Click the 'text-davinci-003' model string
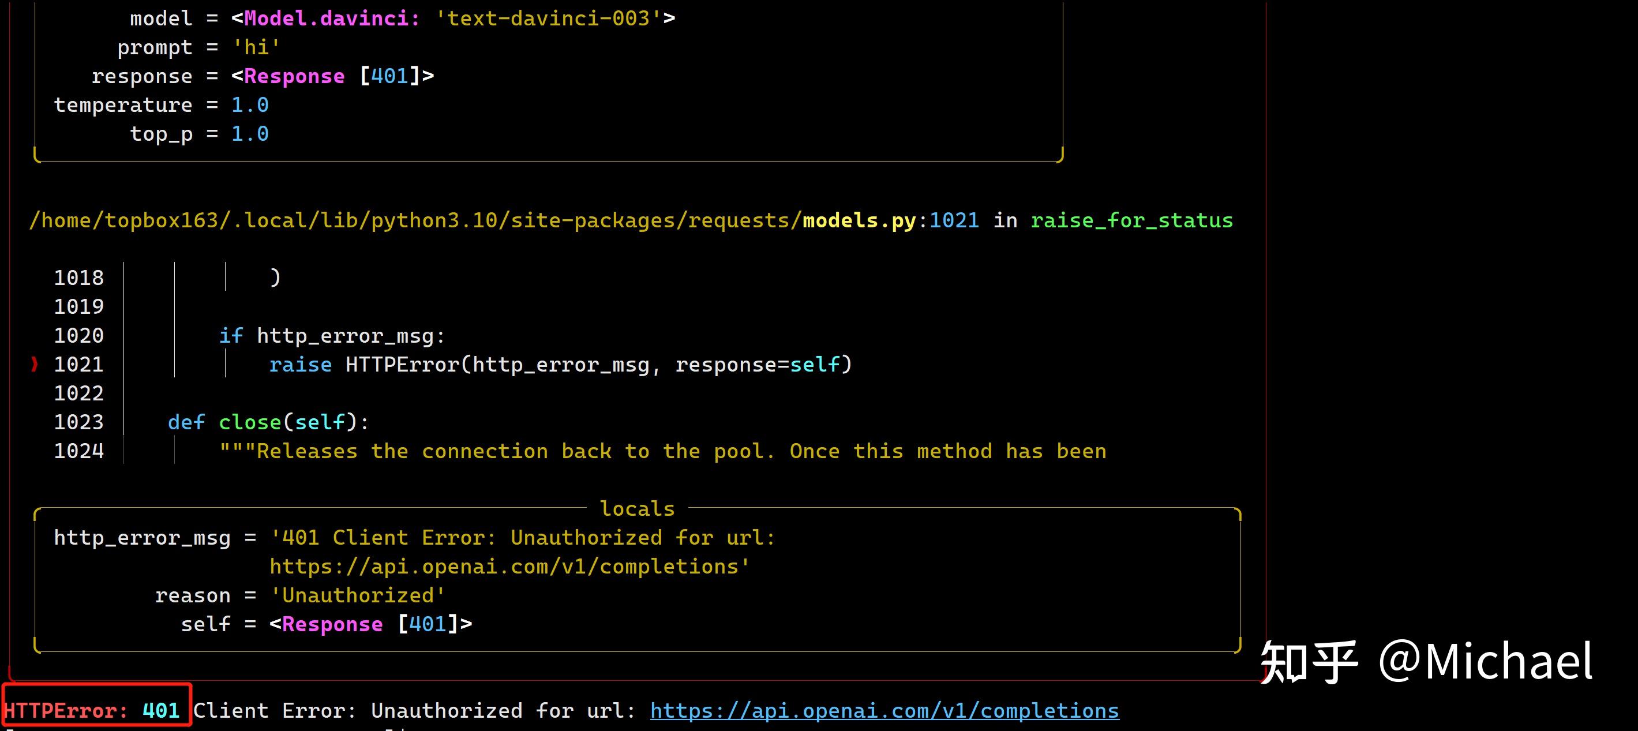This screenshot has width=1638, height=731. pos(548,18)
